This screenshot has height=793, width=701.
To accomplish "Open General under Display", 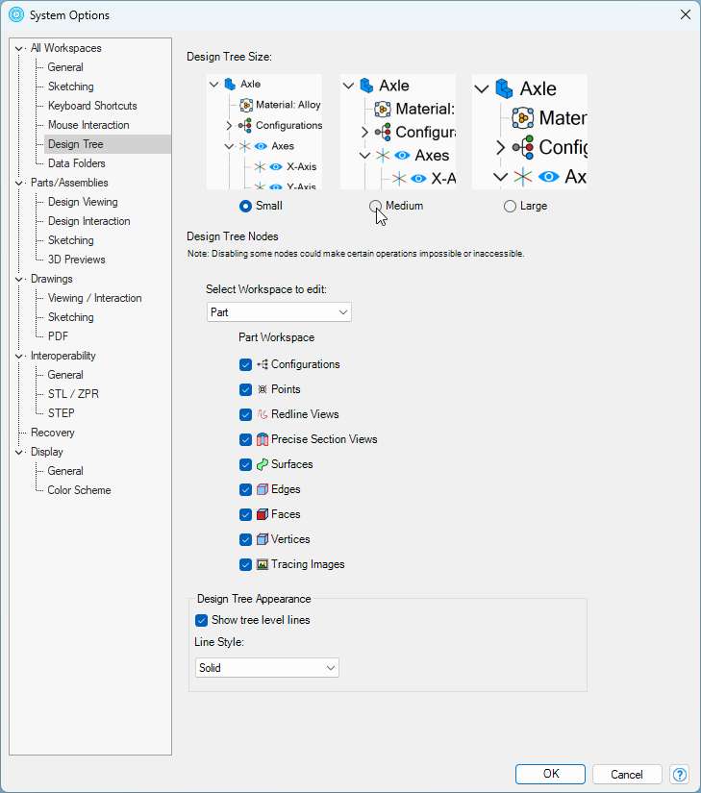I will pos(65,471).
